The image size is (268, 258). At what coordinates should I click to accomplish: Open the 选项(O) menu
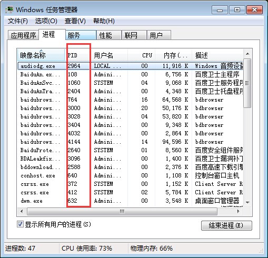46,21
